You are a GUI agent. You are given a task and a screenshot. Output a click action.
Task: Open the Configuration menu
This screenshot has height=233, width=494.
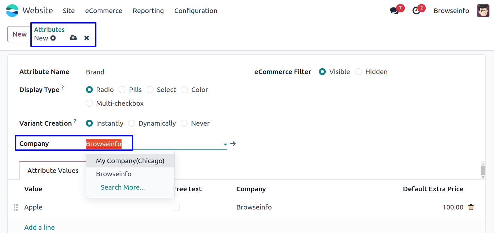[196, 11]
